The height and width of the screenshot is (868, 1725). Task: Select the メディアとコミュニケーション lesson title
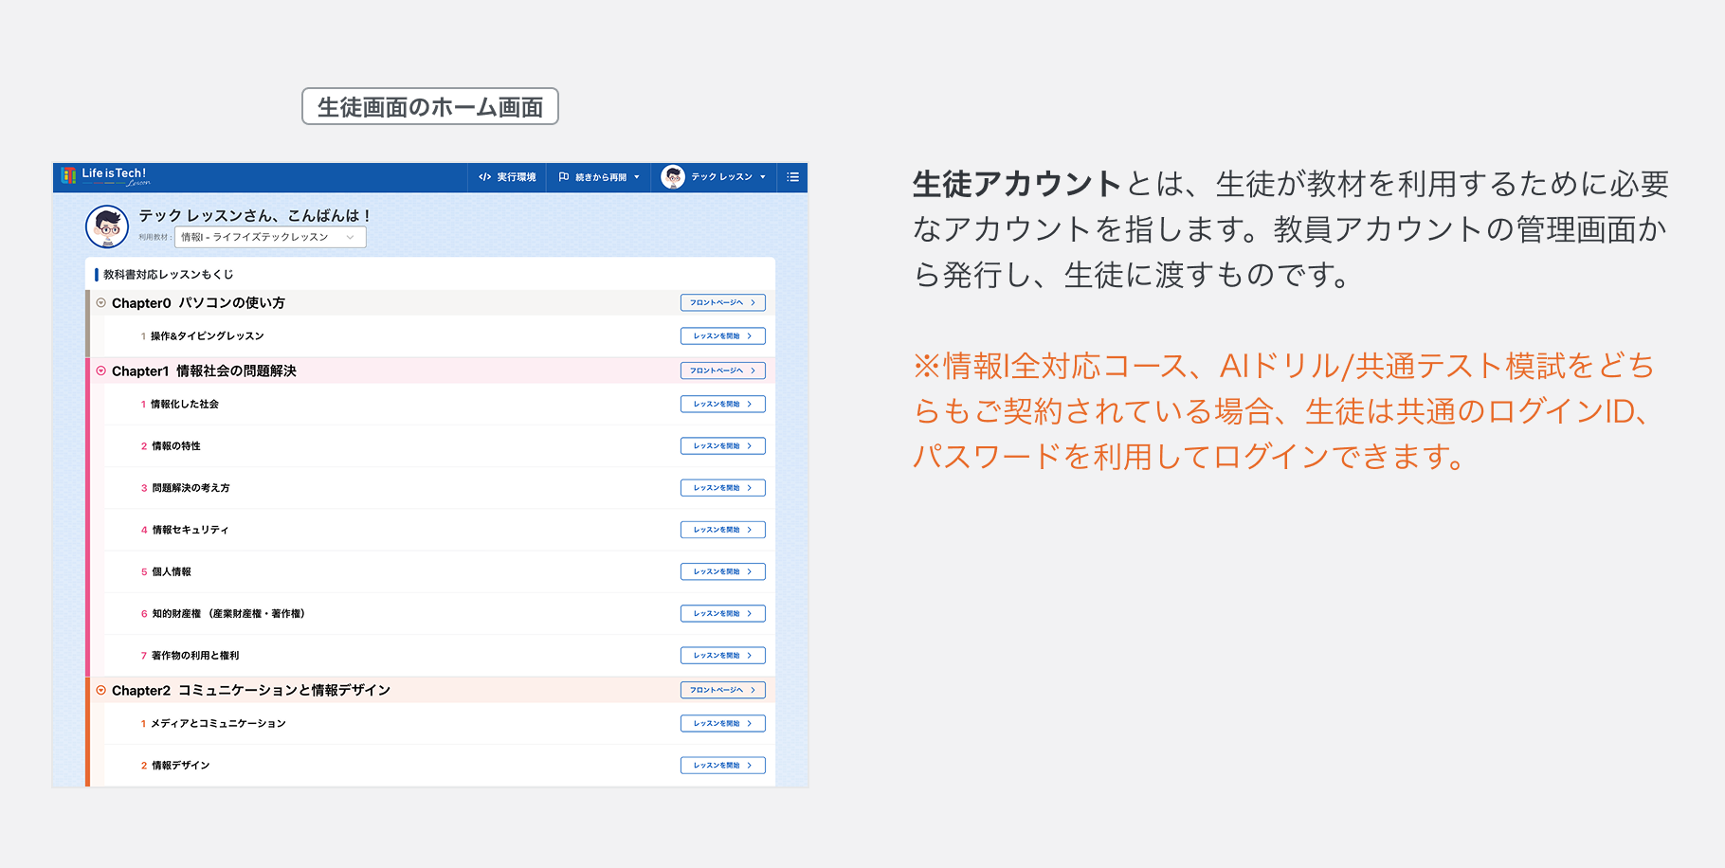click(x=218, y=724)
